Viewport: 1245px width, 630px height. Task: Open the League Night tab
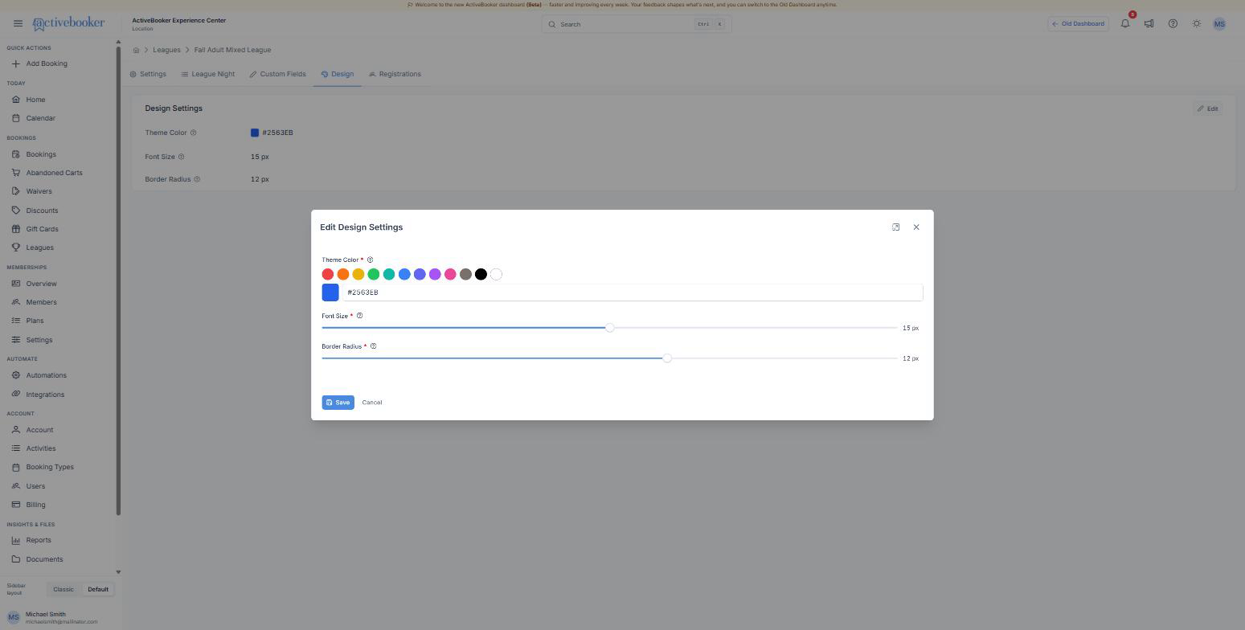pyautogui.click(x=208, y=74)
